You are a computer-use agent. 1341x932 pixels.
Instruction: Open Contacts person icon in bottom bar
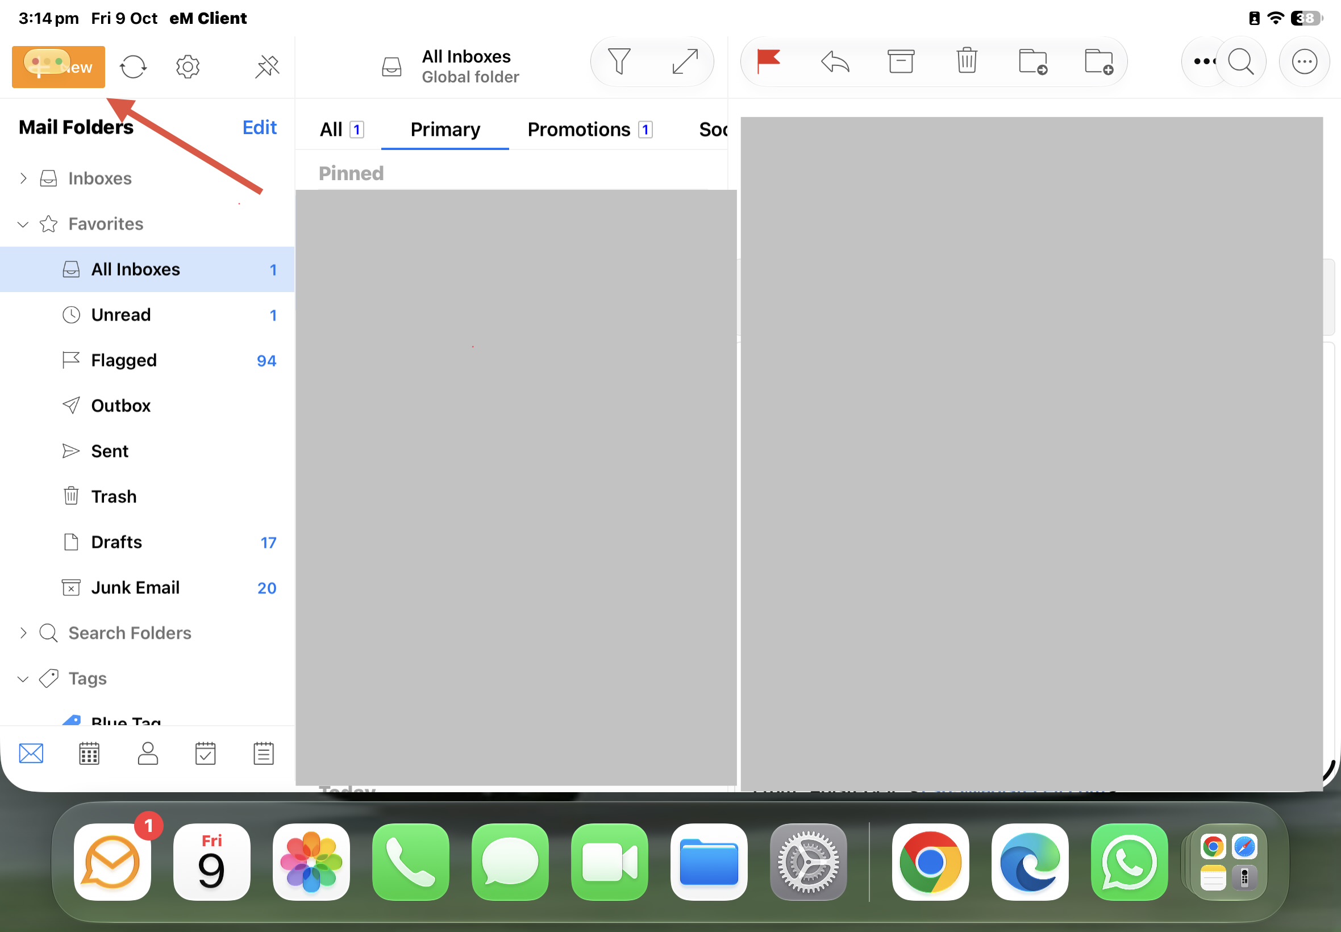tap(148, 754)
